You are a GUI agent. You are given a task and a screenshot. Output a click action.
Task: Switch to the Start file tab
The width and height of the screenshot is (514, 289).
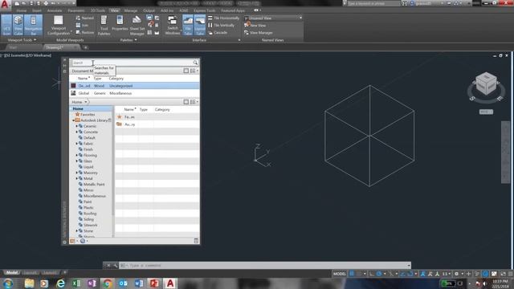[13, 47]
